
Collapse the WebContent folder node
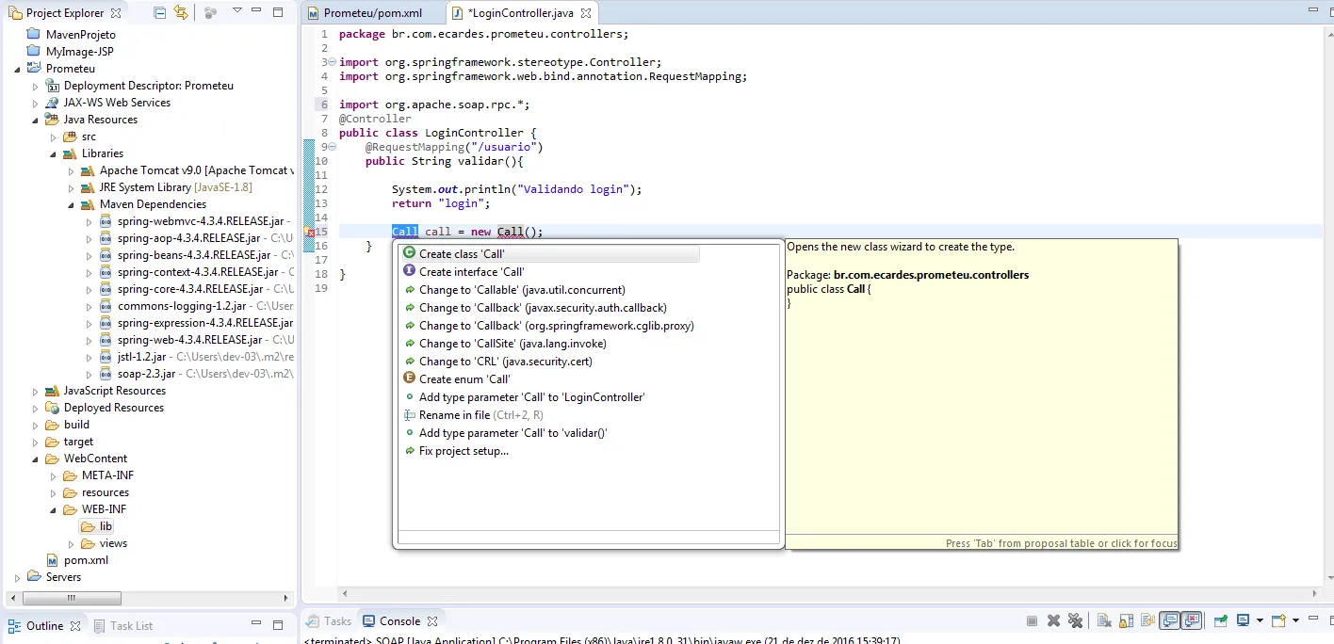[x=35, y=459]
